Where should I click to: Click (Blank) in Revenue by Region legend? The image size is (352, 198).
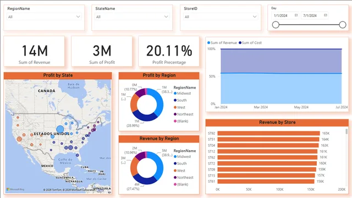tap(181, 185)
